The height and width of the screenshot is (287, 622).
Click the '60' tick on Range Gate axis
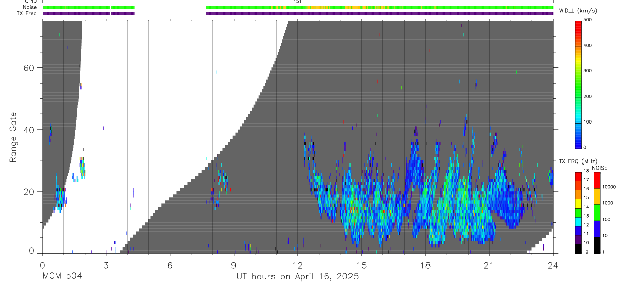(29, 68)
